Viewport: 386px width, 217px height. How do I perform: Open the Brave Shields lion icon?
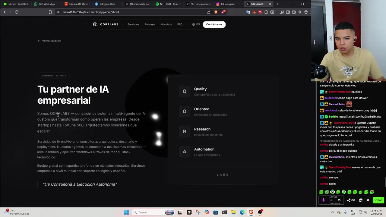pyautogui.click(x=216, y=12)
